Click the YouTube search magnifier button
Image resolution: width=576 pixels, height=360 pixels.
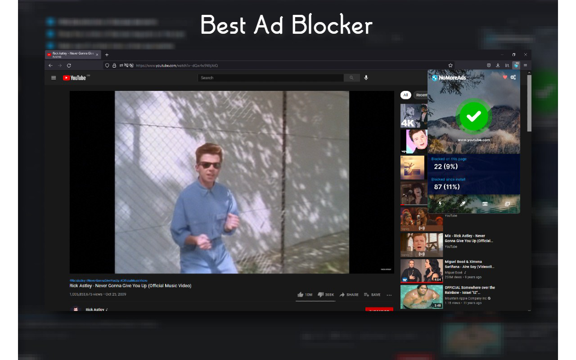(351, 78)
